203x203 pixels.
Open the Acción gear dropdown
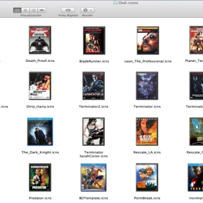(x=87, y=10)
